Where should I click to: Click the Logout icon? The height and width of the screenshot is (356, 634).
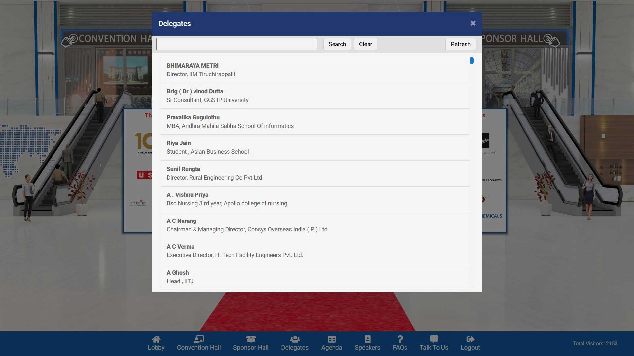pyautogui.click(x=470, y=339)
